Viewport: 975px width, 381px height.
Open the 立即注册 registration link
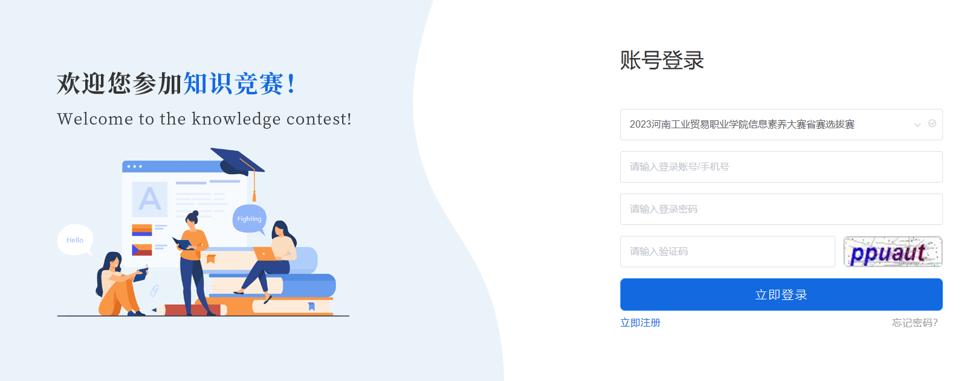(640, 323)
